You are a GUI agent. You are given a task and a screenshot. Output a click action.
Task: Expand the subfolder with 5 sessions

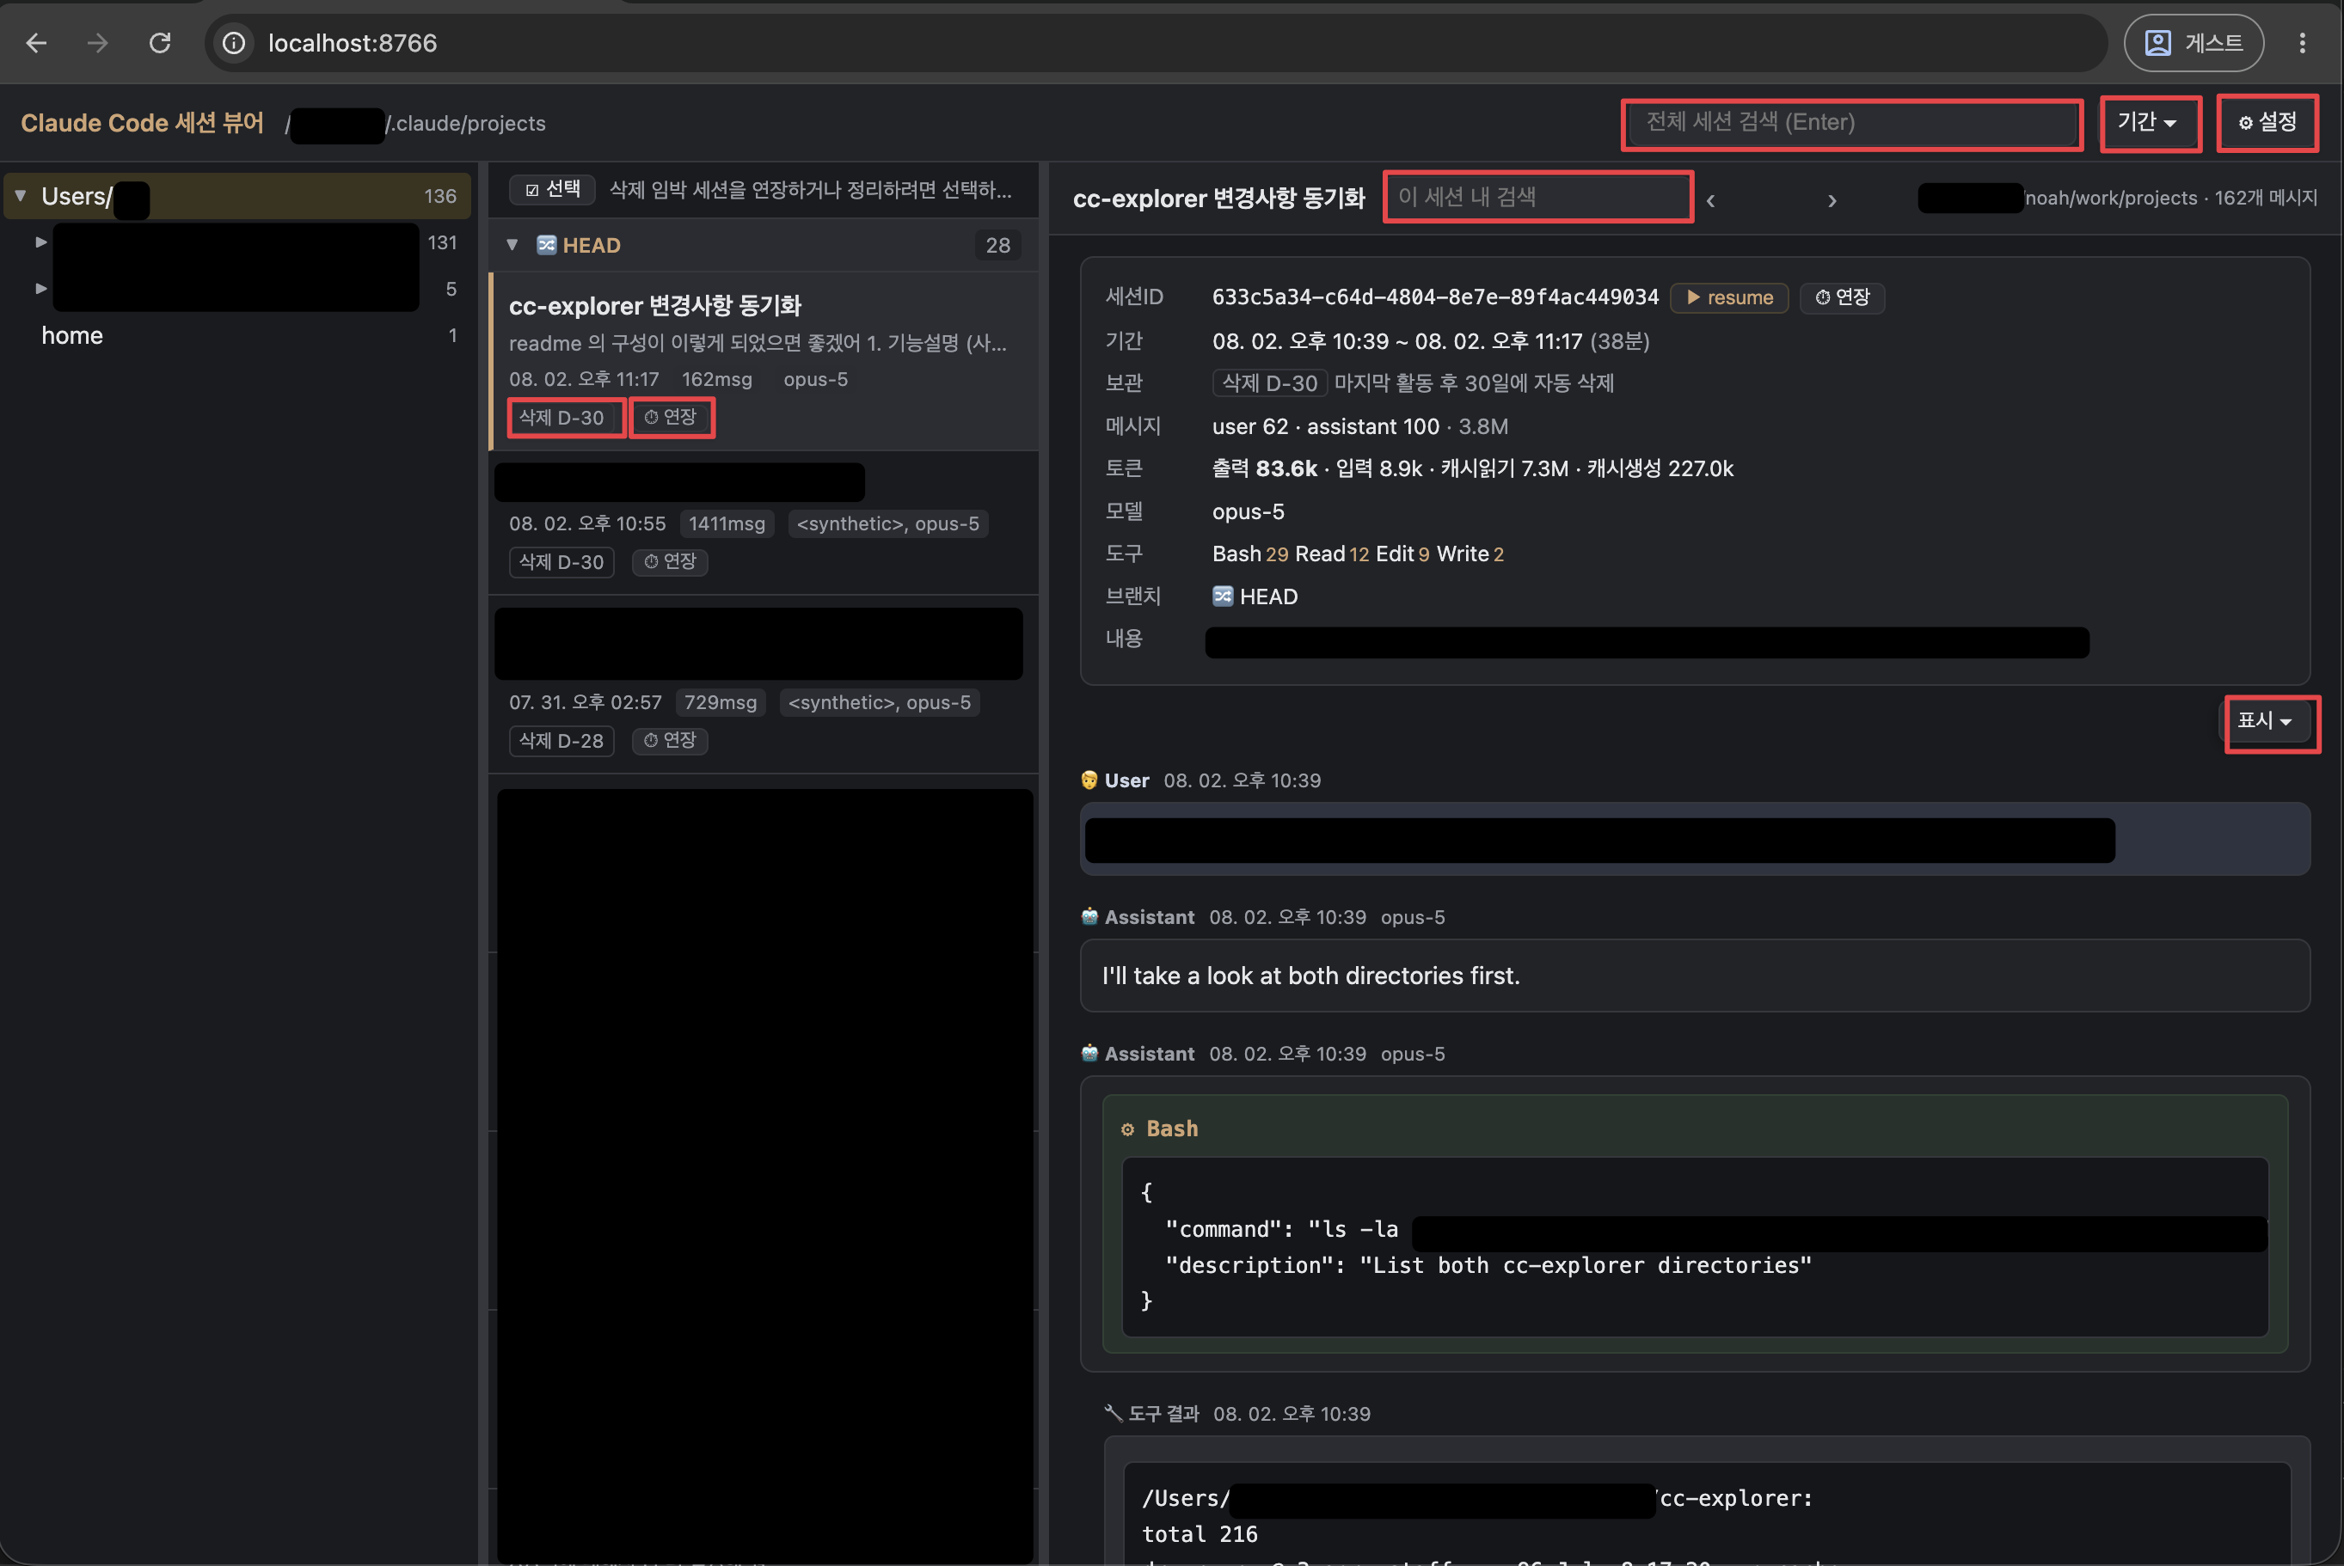click(x=41, y=289)
